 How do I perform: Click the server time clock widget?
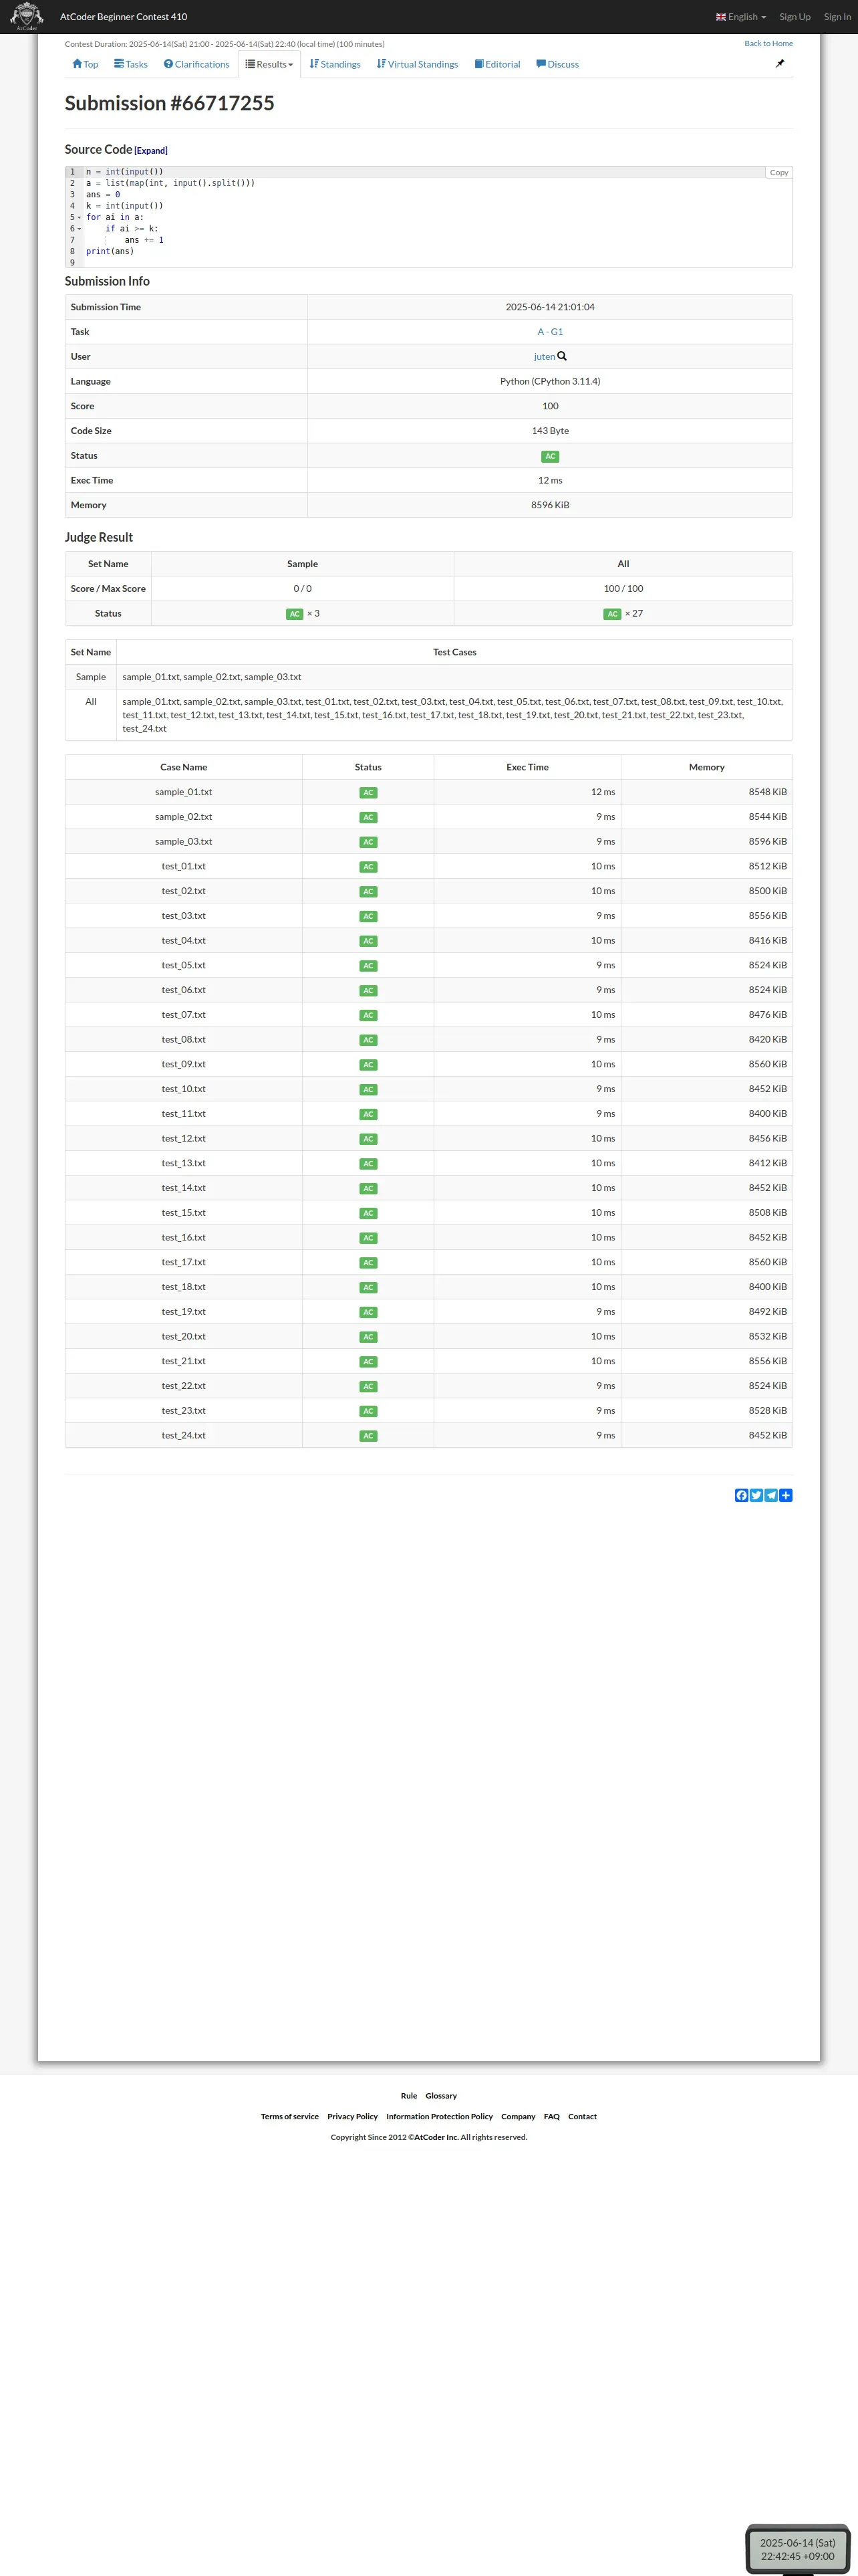click(x=797, y=2549)
